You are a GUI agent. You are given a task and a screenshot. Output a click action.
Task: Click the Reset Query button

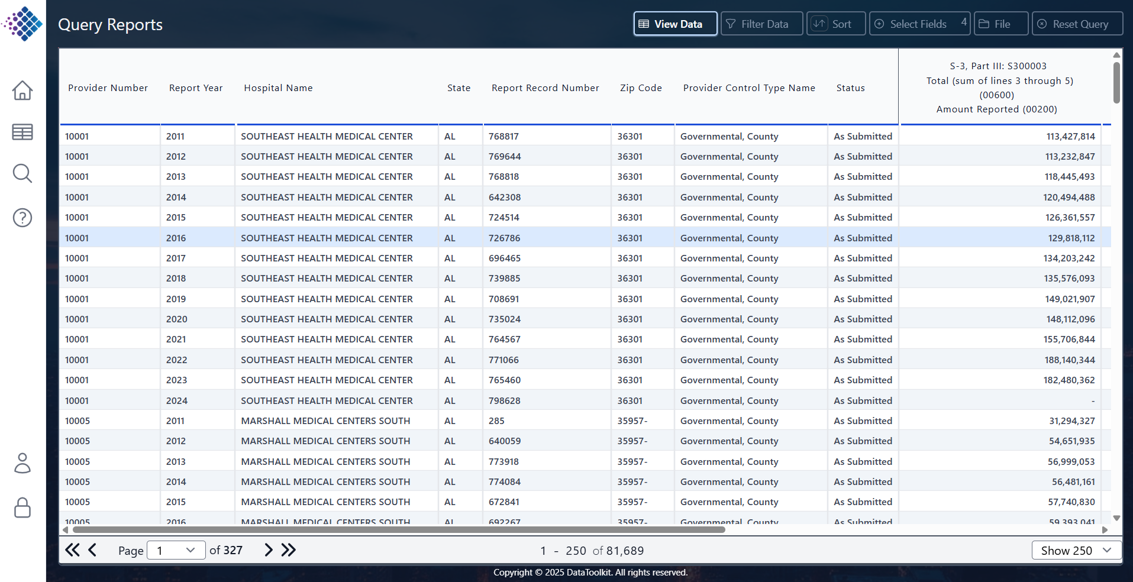pyautogui.click(x=1077, y=24)
